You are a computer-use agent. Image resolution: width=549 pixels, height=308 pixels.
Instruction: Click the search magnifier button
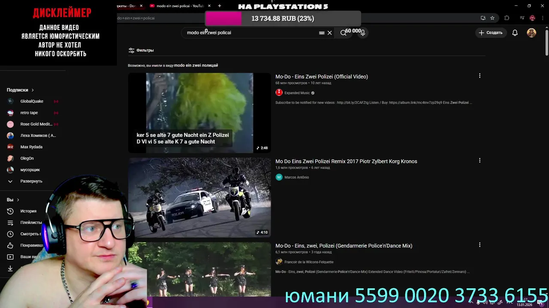point(343,33)
